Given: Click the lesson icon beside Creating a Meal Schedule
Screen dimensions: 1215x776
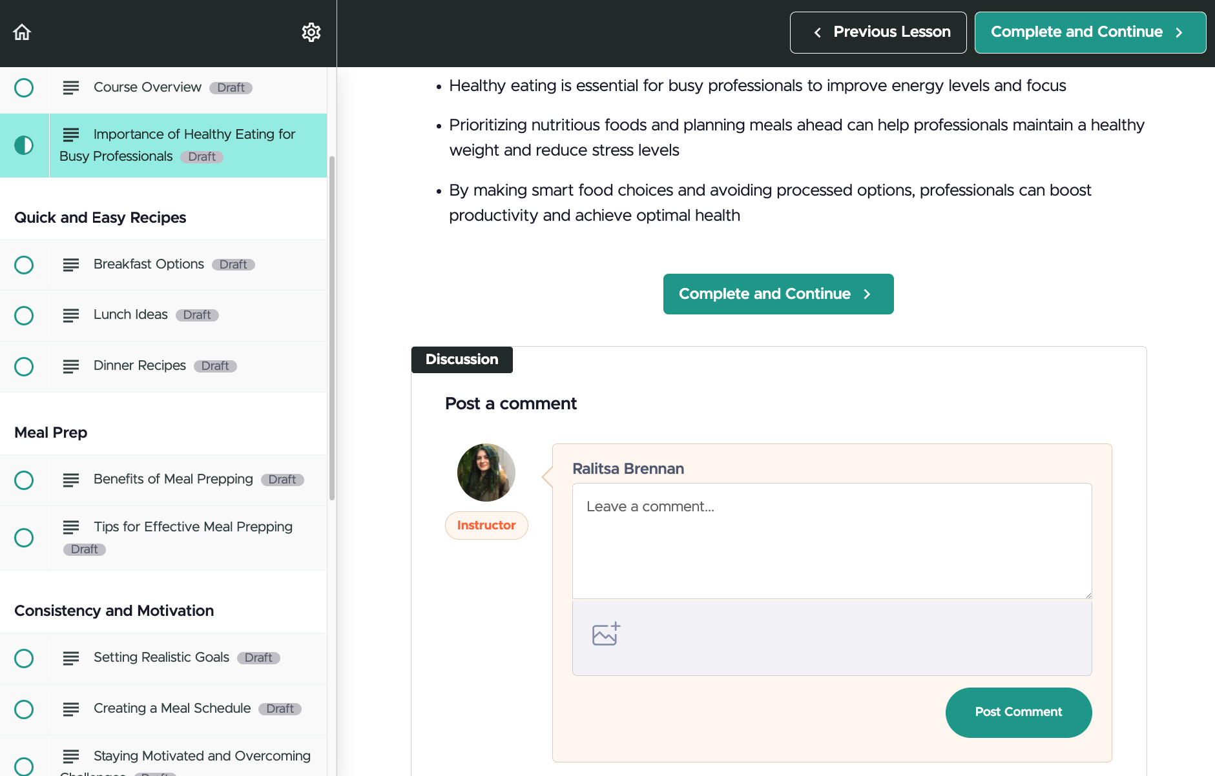Looking at the screenshot, I should (x=71, y=709).
